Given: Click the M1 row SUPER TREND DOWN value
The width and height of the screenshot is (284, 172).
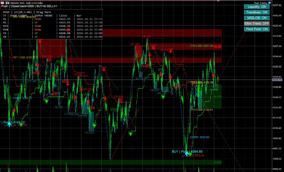Looking at the screenshot, I should pyautogui.click(x=38, y=19).
